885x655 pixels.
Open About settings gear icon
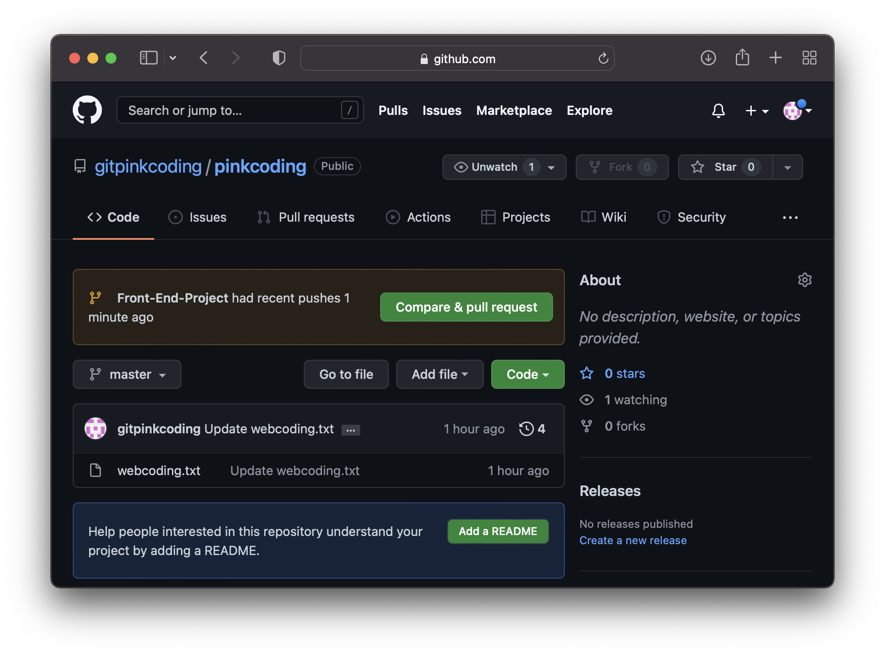click(x=805, y=280)
